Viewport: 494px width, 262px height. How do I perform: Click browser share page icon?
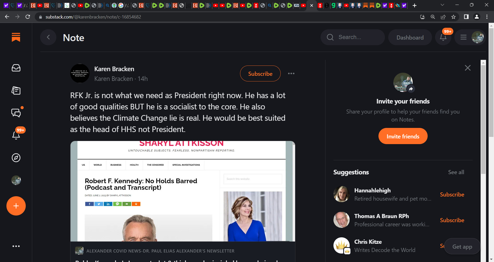(x=443, y=17)
